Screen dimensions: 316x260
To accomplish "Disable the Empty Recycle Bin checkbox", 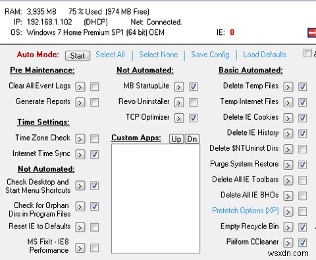I will (302, 227).
